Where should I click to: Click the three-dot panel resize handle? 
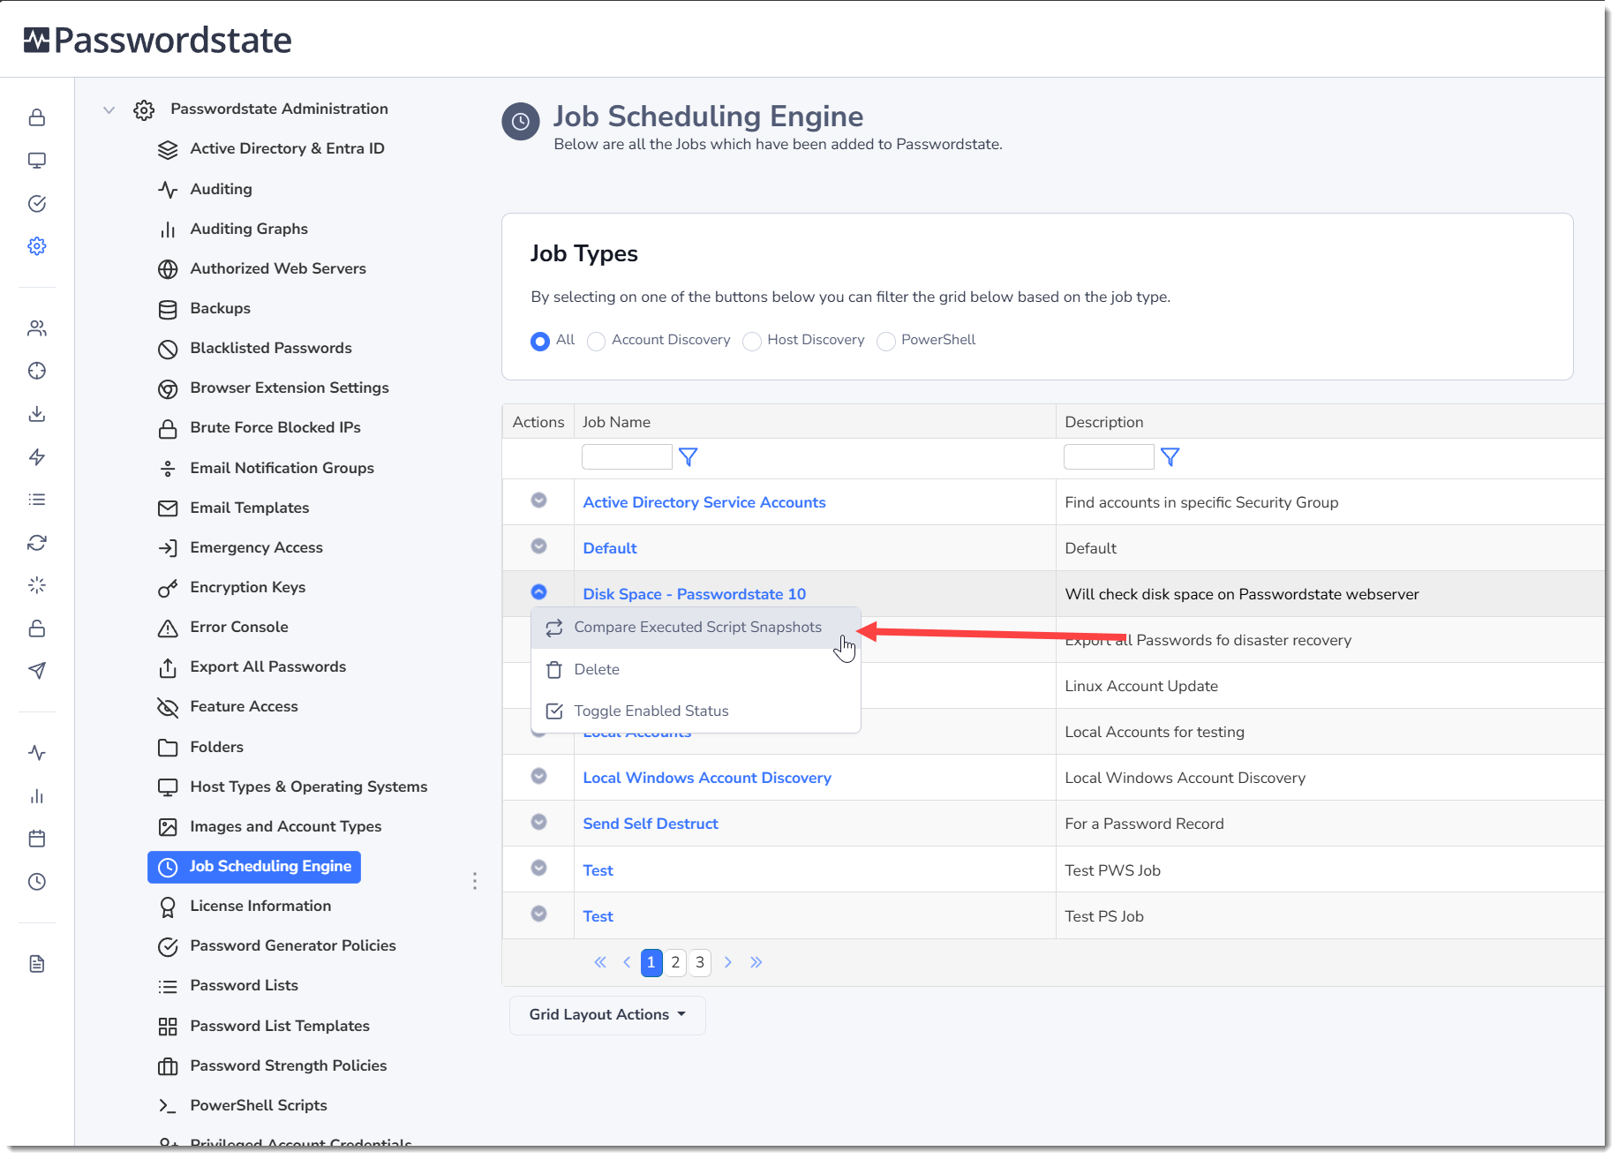[x=475, y=881]
